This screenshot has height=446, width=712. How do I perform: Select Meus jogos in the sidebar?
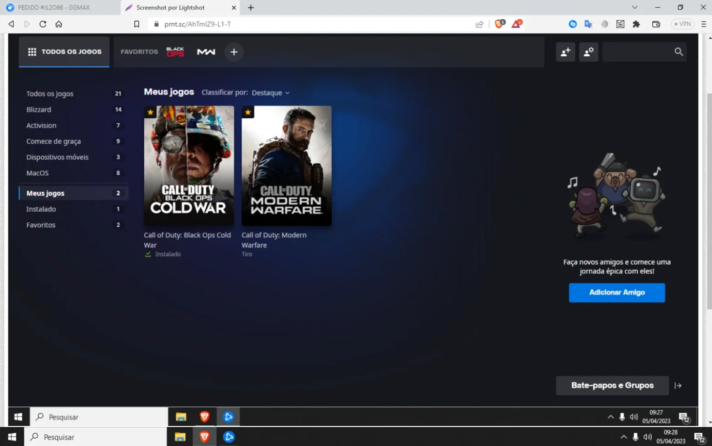[73, 193]
